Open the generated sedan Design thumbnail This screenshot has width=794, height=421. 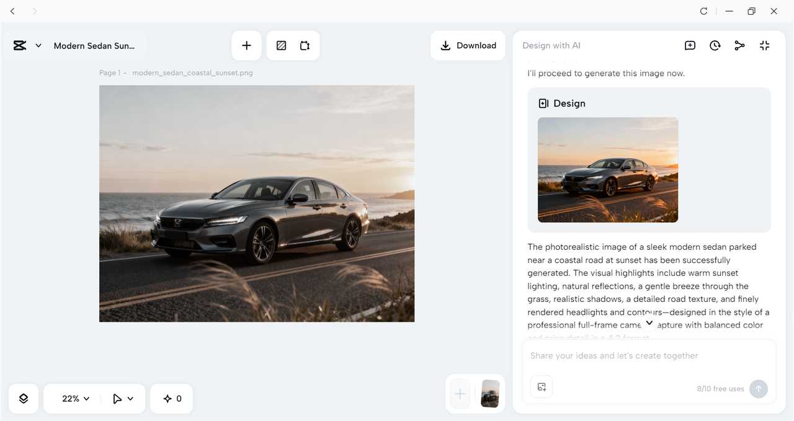[x=608, y=170]
